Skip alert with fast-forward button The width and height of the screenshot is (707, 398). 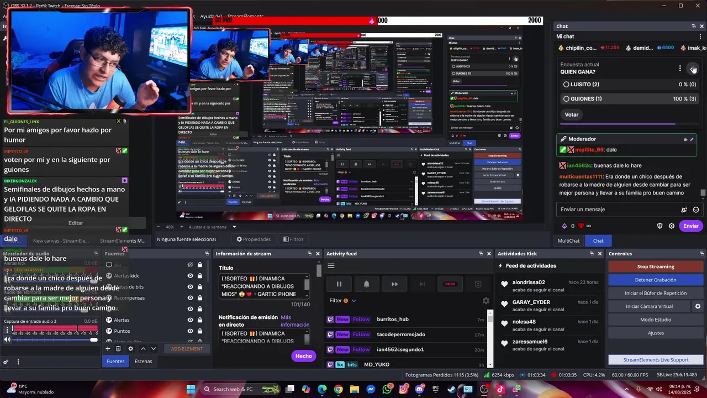(x=394, y=284)
